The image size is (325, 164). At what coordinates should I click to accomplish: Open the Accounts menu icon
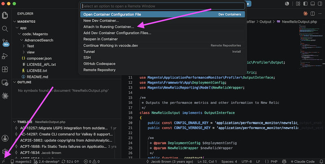pos(5,138)
